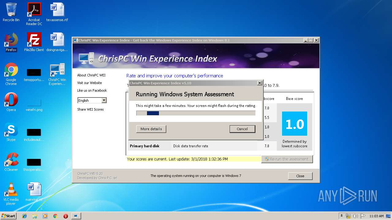Viewport: 392px width, 220px height.
Task: Open the English language dropdown
Action: click(x=92, y=100)
